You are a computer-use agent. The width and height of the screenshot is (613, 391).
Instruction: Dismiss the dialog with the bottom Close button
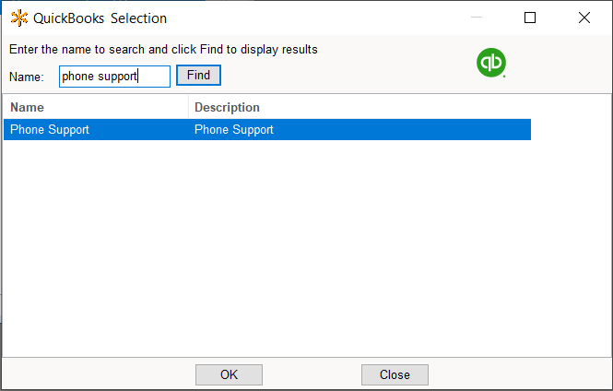click(395, 374)
